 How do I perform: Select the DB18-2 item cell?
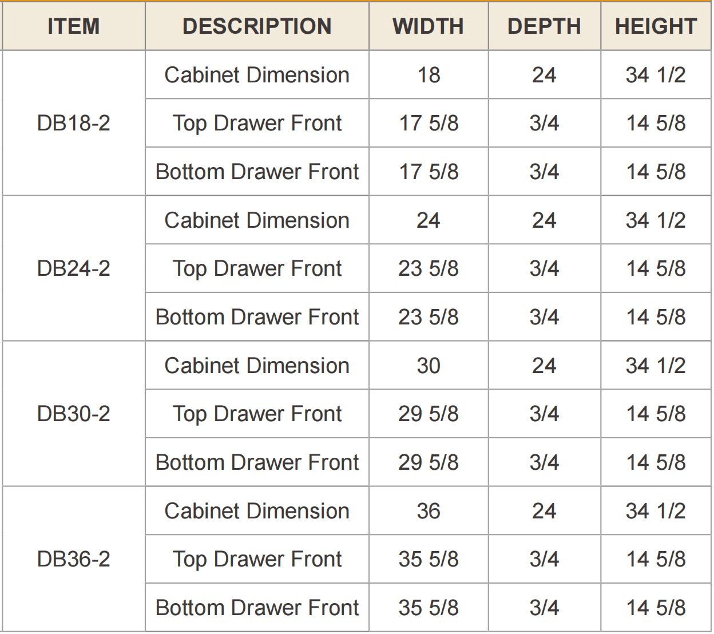(x=74, y=123)
